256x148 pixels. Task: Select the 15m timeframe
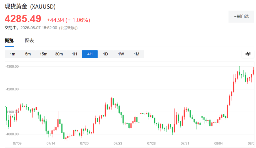click(43, 54)
